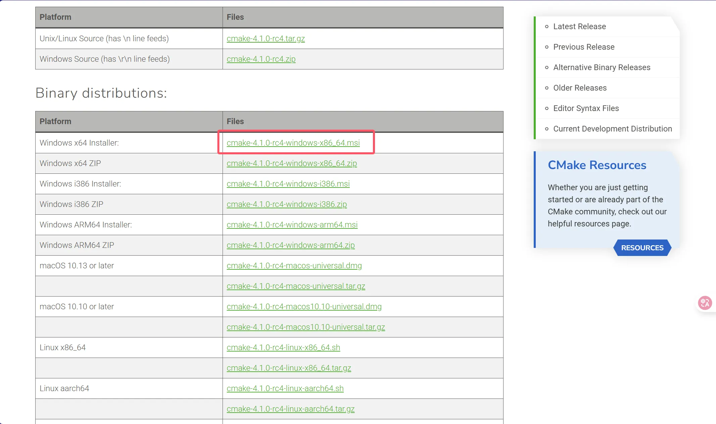The height and width of the screenshot is (424, 716).
Task: Download cmake-4.1.0-rc4-windows-i386.zip
Action: (287, 204)
